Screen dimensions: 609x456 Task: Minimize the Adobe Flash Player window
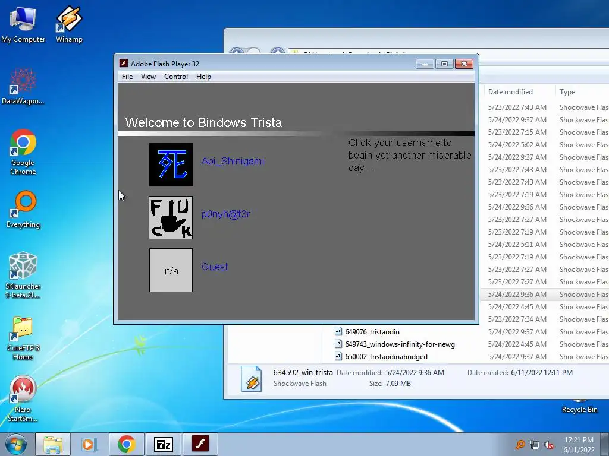pyautogui.click(x=425, y=64)
